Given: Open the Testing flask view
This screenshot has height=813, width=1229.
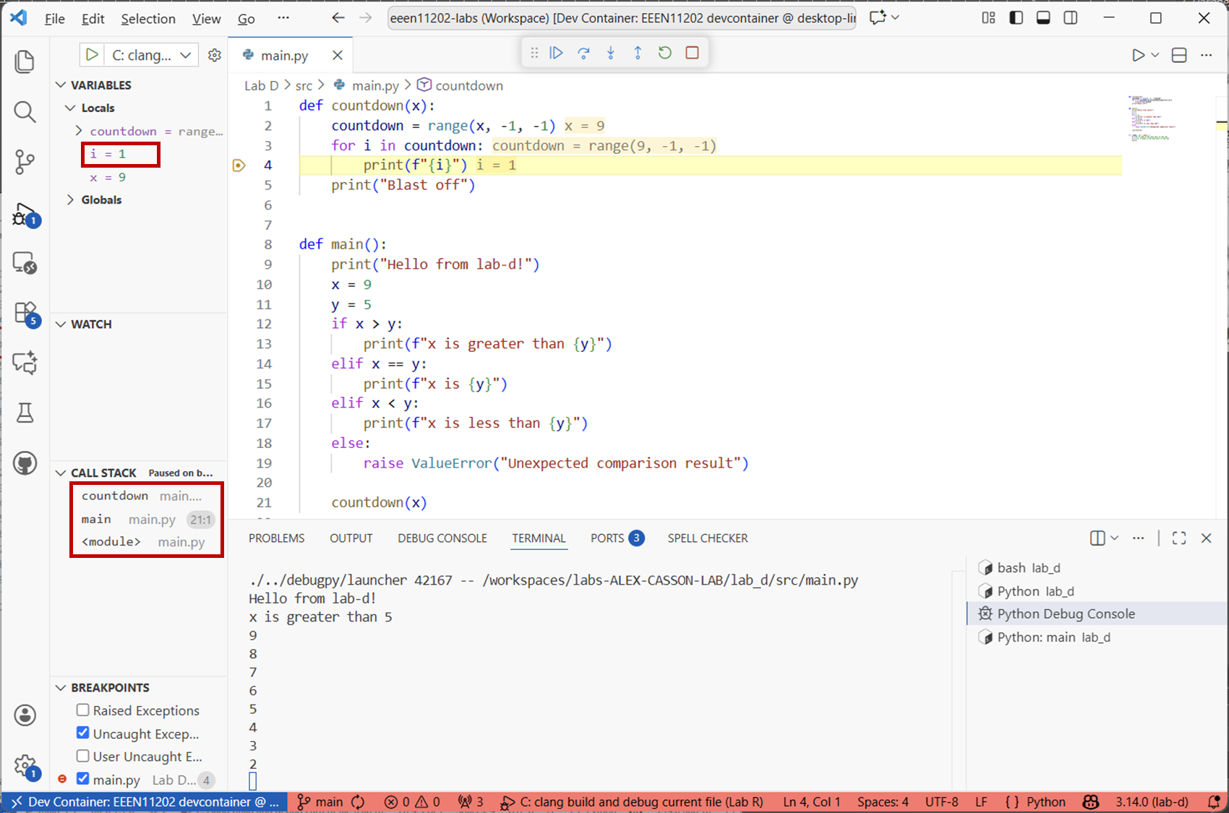Looking at the screenshot, I should coord(25,413).
